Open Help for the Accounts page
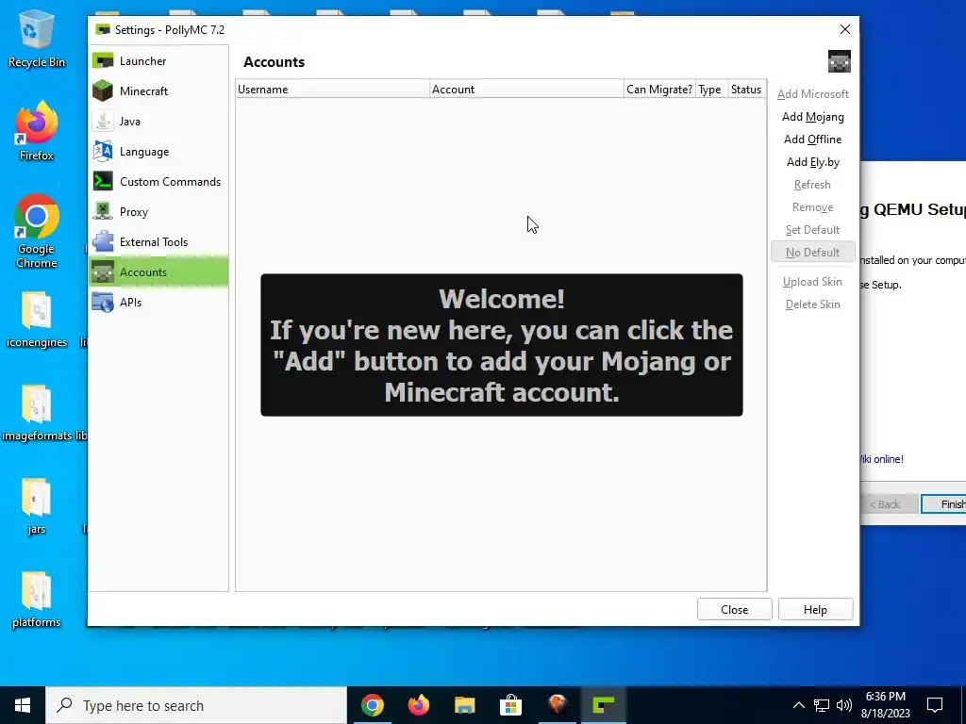The width and height of the screenshot is (966, 724). coord(815,610)
